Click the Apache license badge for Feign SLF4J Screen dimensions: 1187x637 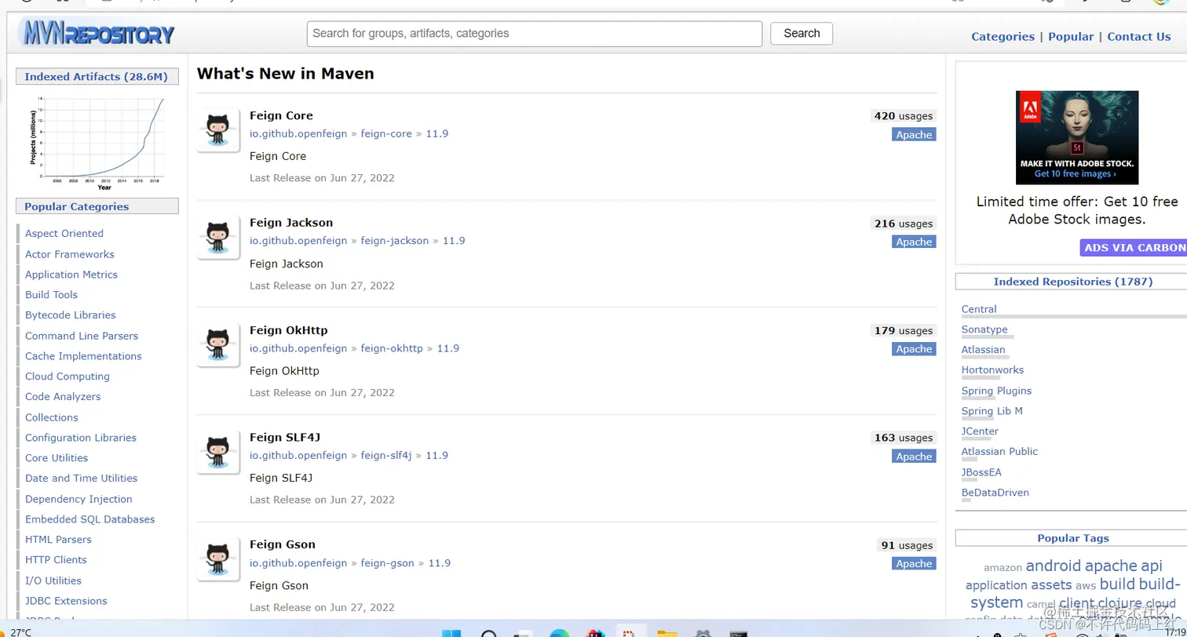[x=914, y=457]
